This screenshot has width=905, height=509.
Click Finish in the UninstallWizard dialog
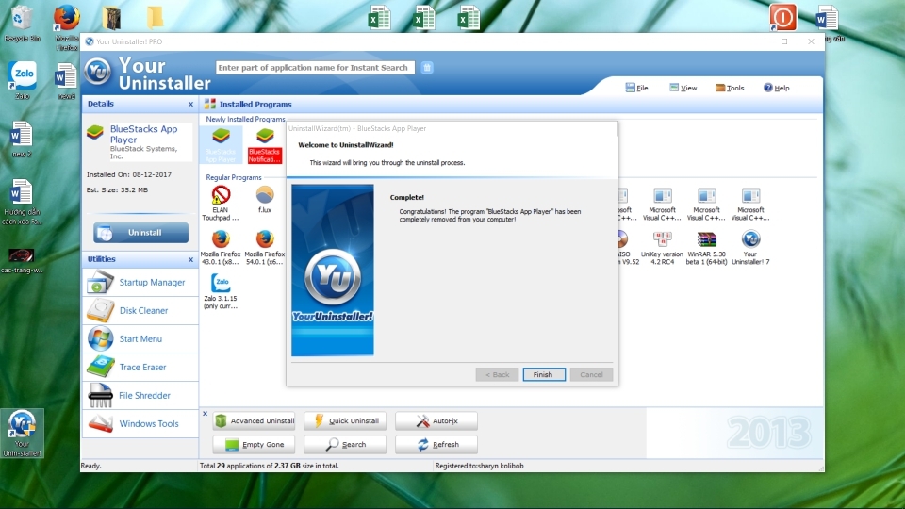544,374
